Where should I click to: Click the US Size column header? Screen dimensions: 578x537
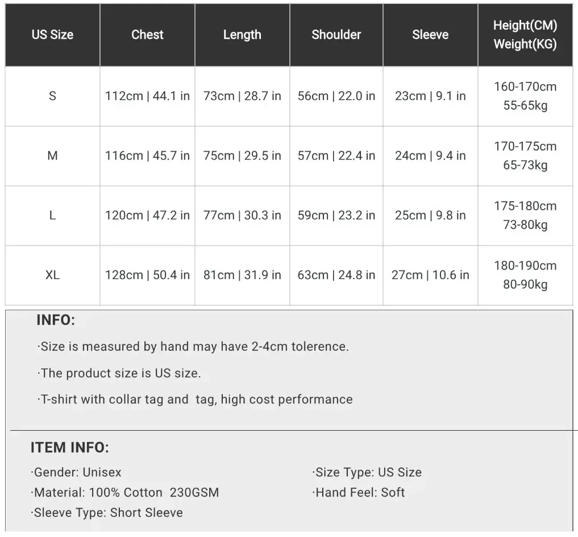tap(52, 35)
